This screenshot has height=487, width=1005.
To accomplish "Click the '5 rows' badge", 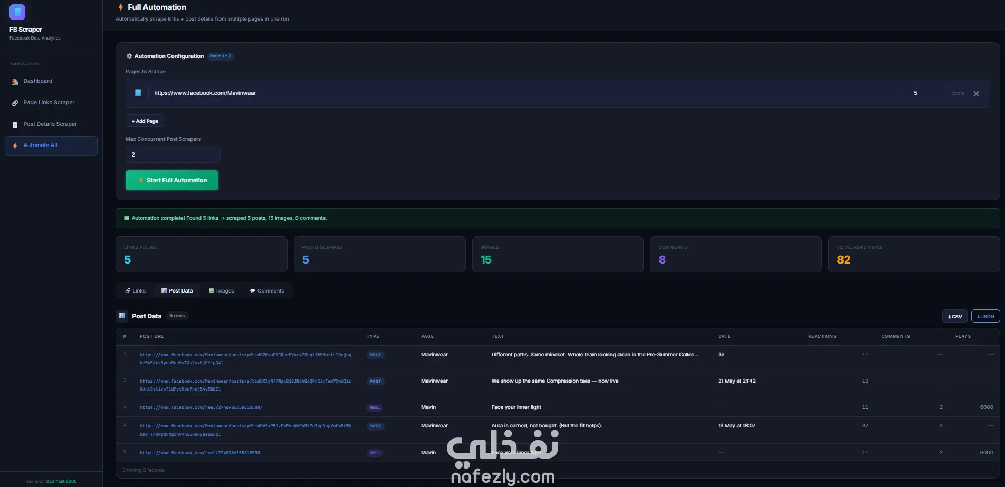I will click(x=177, y=316).
